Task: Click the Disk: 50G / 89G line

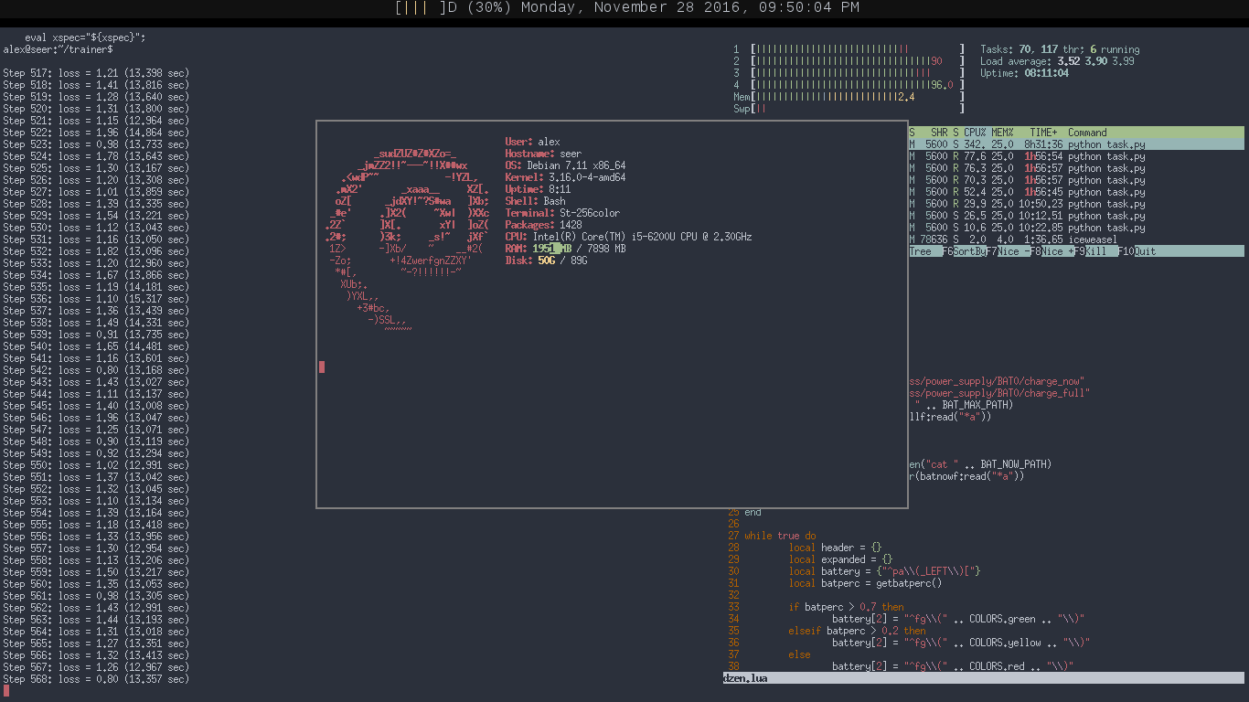Action: pos(547,261)
